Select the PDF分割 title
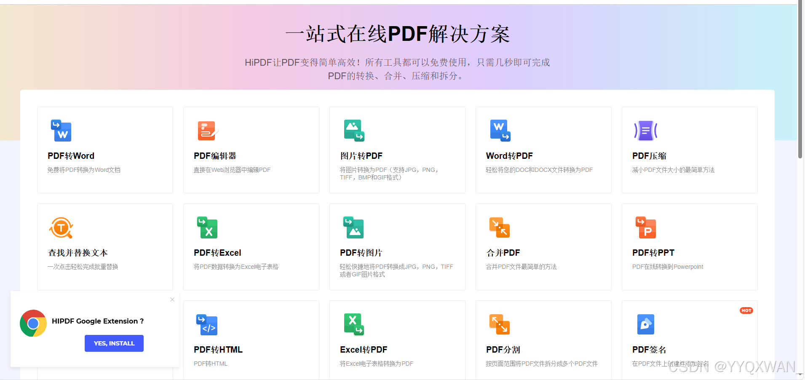The height and width of the screenshot is (380, 805). pyautogui.click(x=503, y=350)
